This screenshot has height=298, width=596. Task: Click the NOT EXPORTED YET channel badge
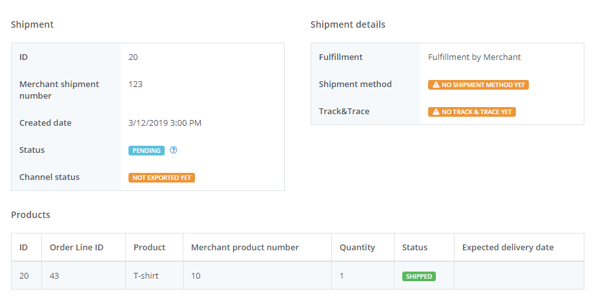click(x=161, y=177)
